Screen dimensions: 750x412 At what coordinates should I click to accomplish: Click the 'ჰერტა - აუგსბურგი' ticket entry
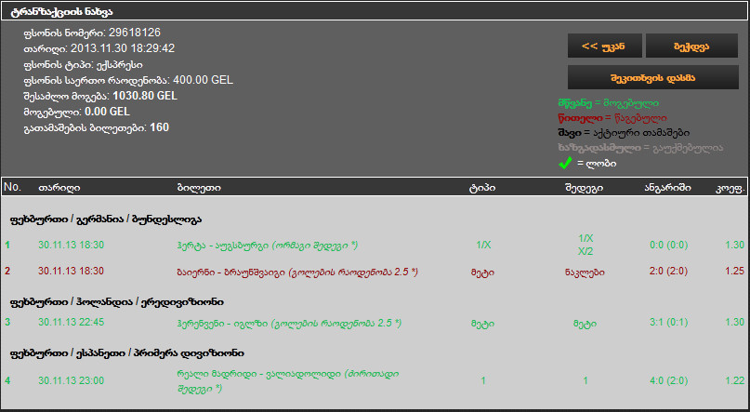[x=267, y=245]
